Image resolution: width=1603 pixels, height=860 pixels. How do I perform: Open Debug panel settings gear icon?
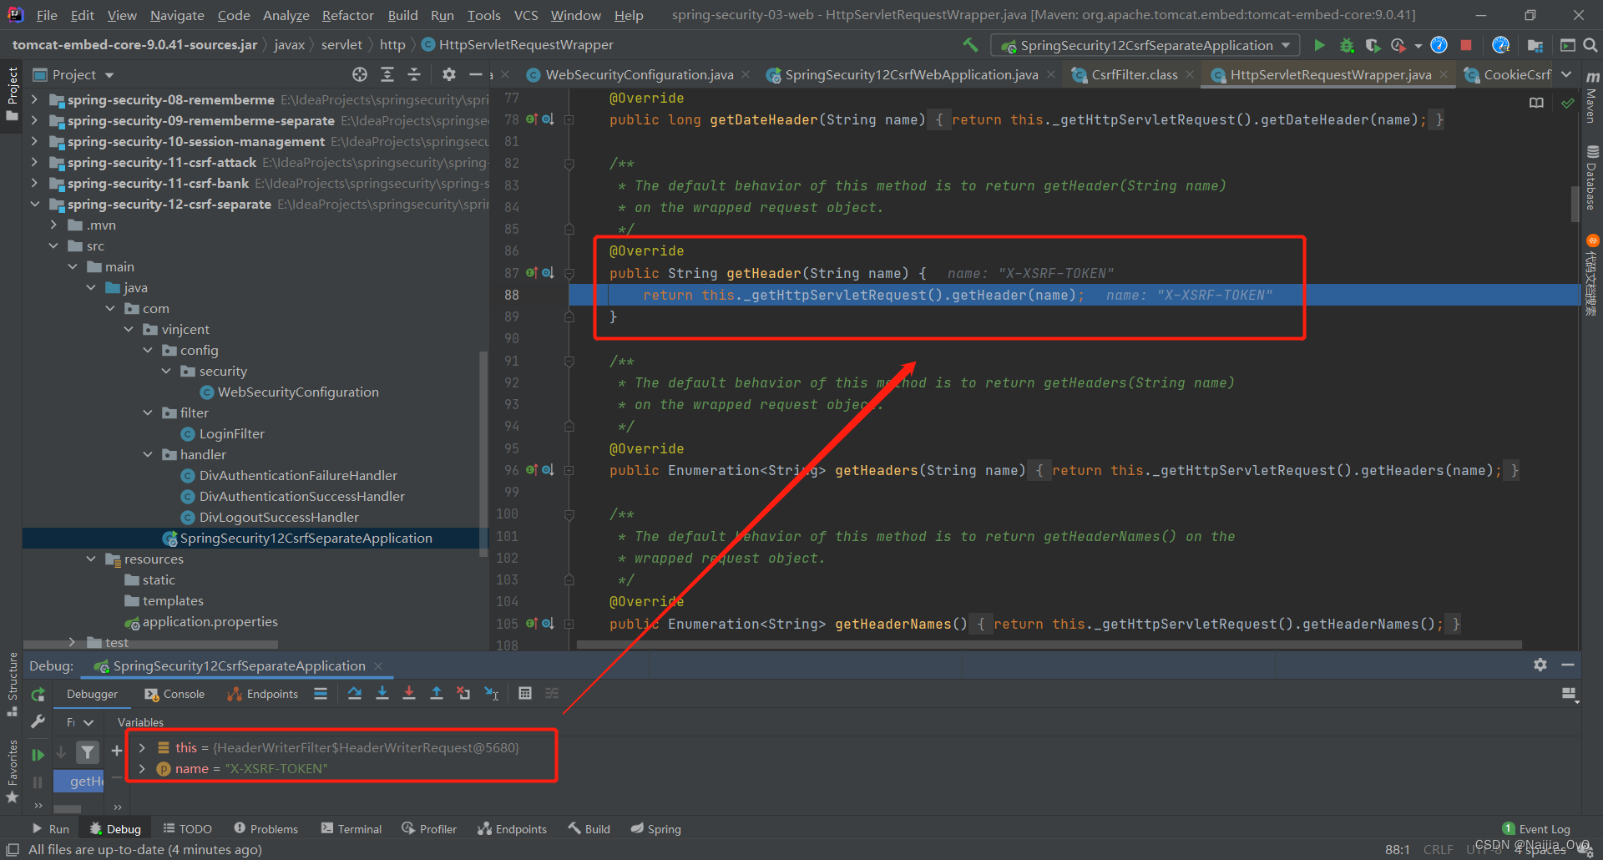coord(1540,665)
